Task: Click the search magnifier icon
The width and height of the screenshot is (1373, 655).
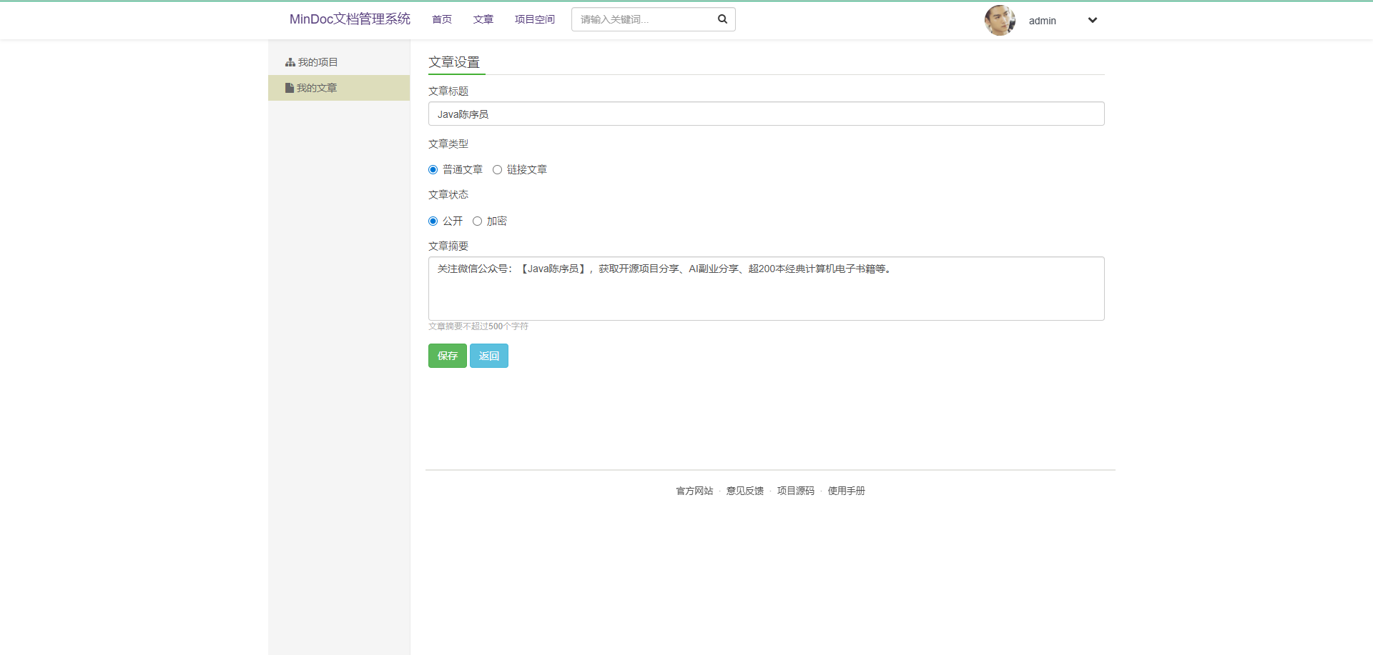Action: [x=722, y=19]
